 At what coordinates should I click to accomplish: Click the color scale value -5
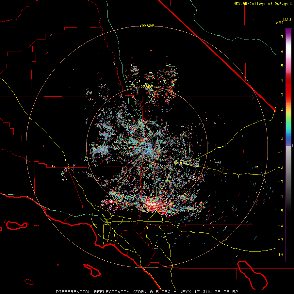click(281, 211)
